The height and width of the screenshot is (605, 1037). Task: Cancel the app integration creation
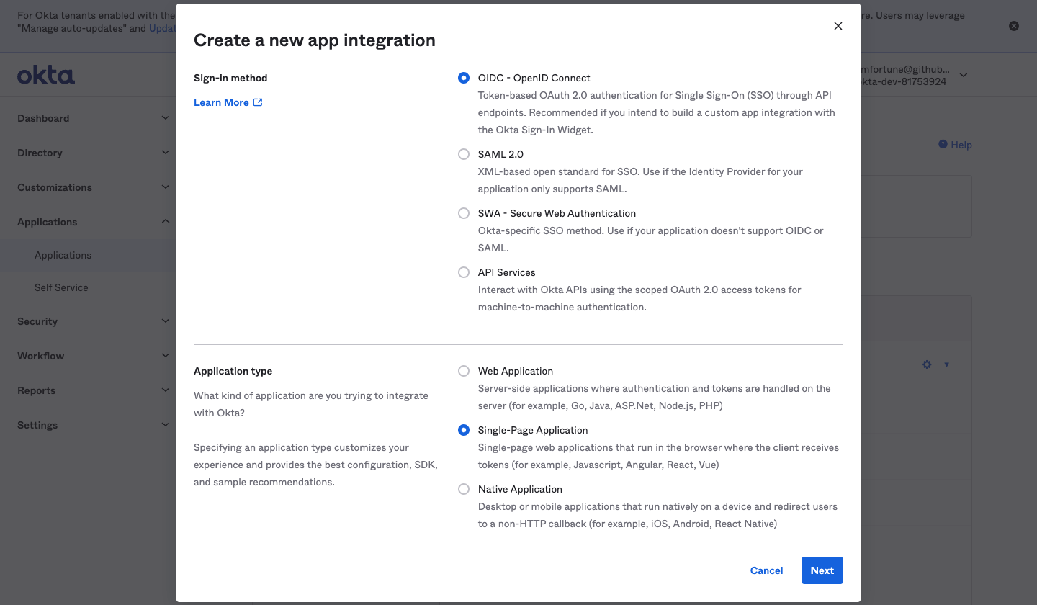click(x=766, y=570)
